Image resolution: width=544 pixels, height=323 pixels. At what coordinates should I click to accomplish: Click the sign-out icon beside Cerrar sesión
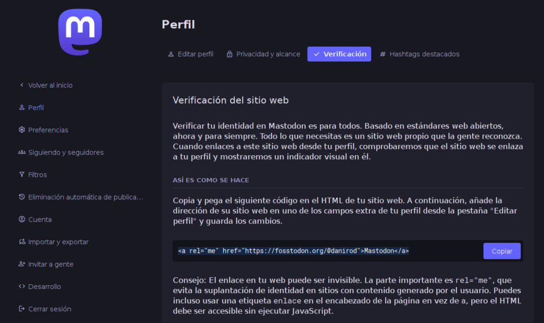(x=22, y=309)
